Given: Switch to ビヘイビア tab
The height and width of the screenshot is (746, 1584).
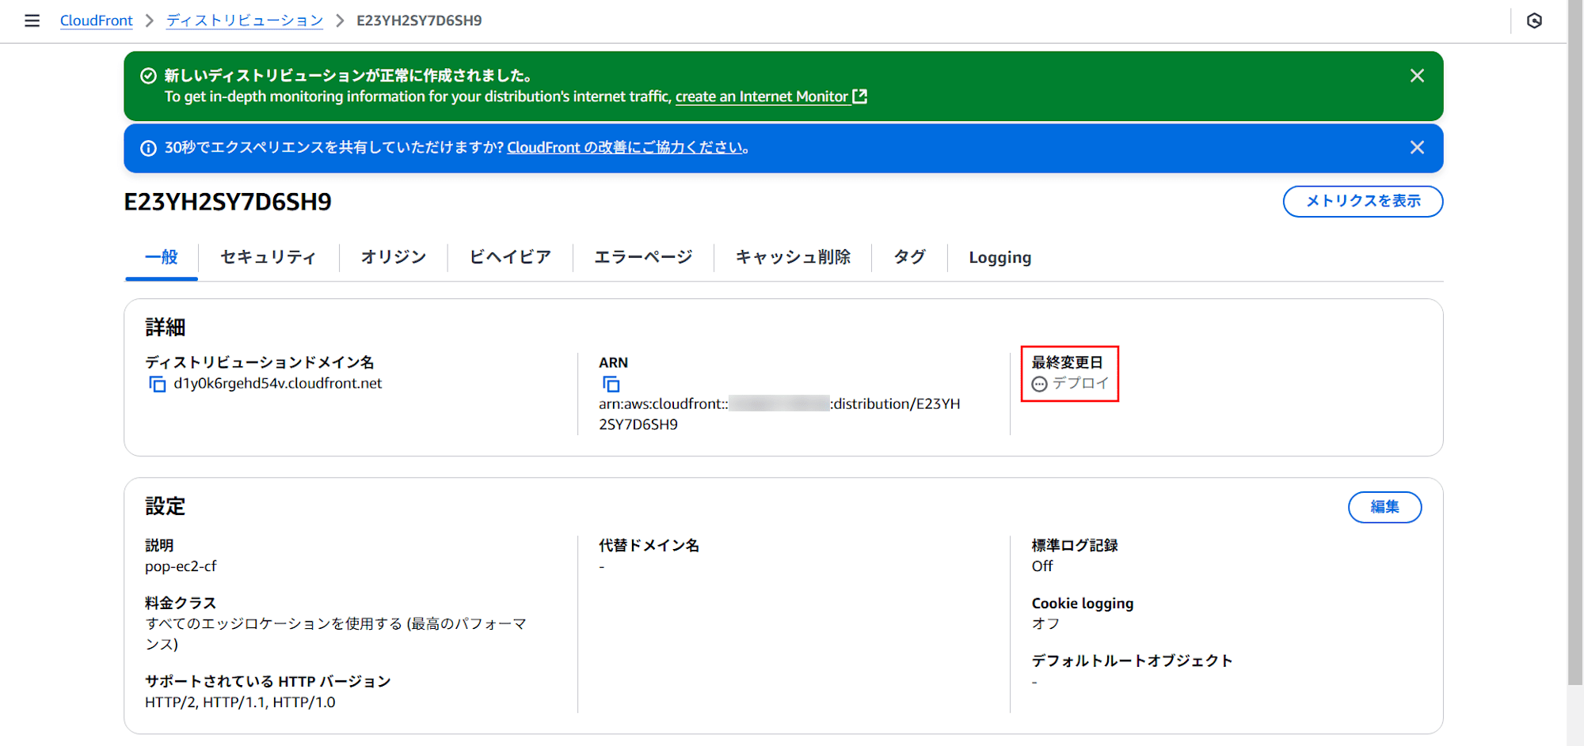Looking at the screenshot, I should [x=510, y=257].
